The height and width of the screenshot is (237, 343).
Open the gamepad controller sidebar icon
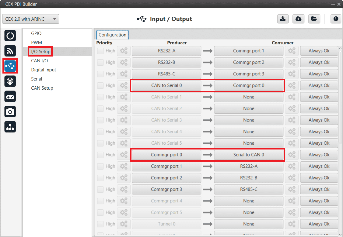coord(10,97)
